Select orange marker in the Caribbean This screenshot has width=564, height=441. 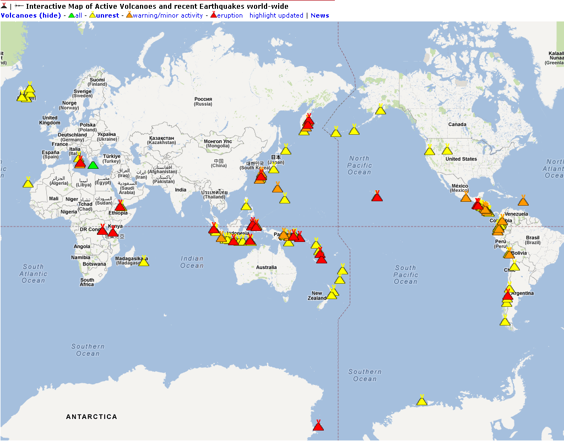point(523,200)
